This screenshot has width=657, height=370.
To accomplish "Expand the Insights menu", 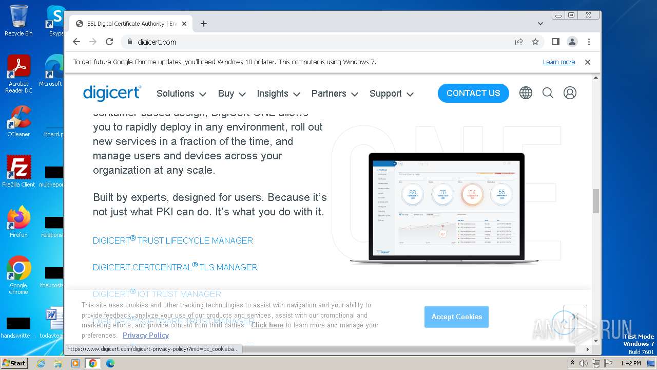I will point(278,94).
